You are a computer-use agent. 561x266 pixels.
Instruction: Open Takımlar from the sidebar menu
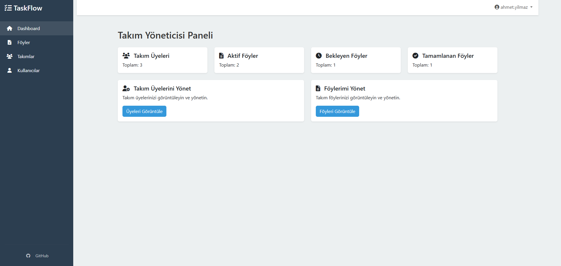pyautogui.click(x=26, y=57)
